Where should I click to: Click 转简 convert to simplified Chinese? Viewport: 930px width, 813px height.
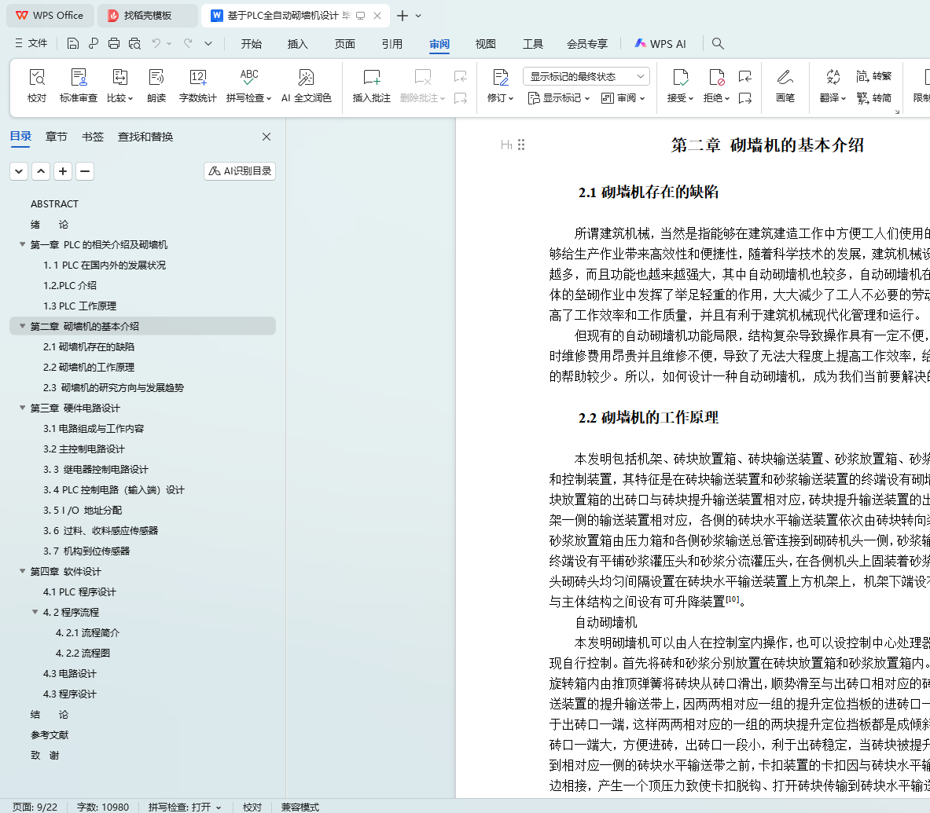click(x=873, y=97)
